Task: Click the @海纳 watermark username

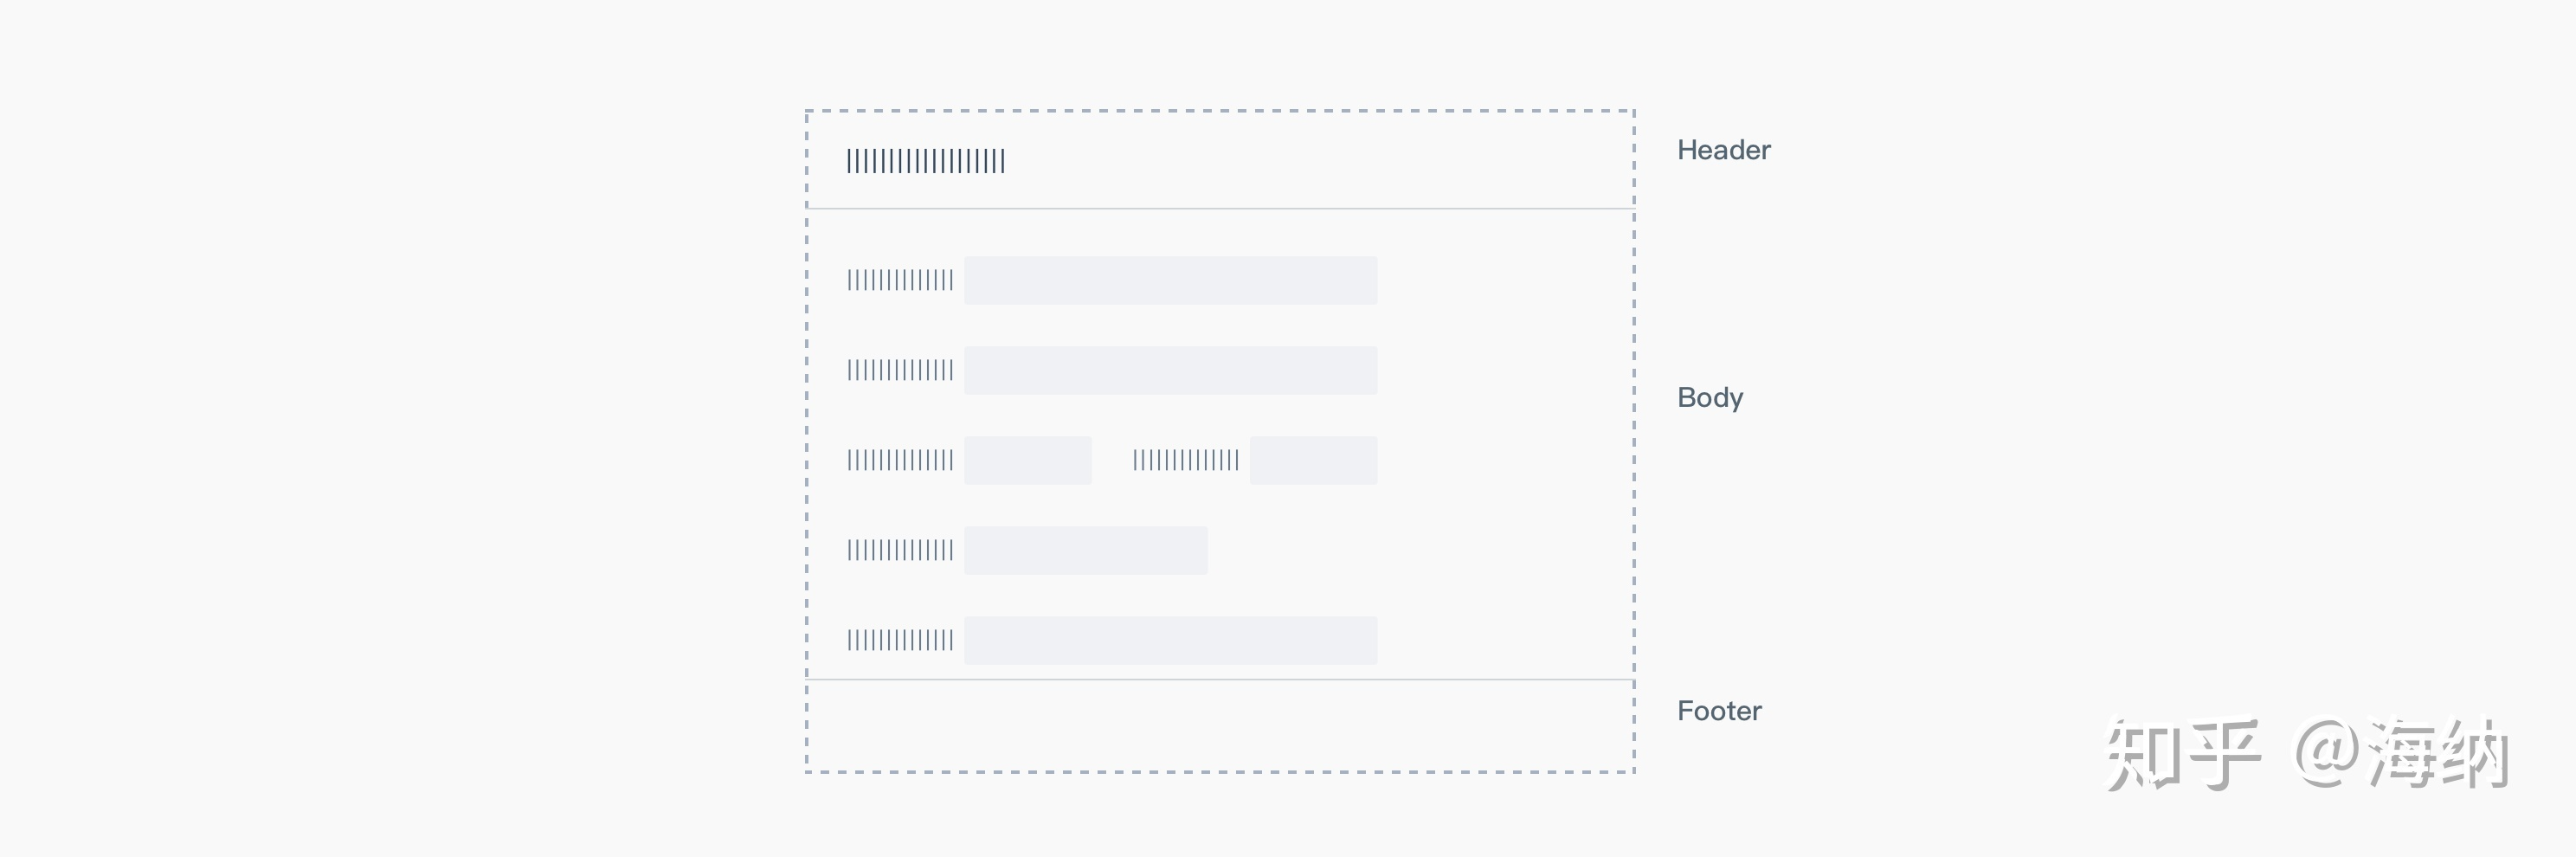Action: [x=2402, y=754]
